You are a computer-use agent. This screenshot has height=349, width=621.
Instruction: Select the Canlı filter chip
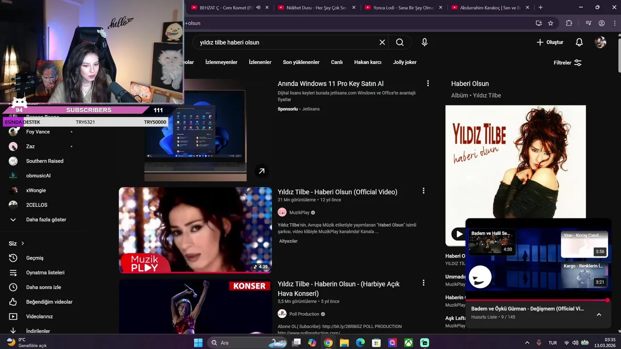(x=337, y=62)
